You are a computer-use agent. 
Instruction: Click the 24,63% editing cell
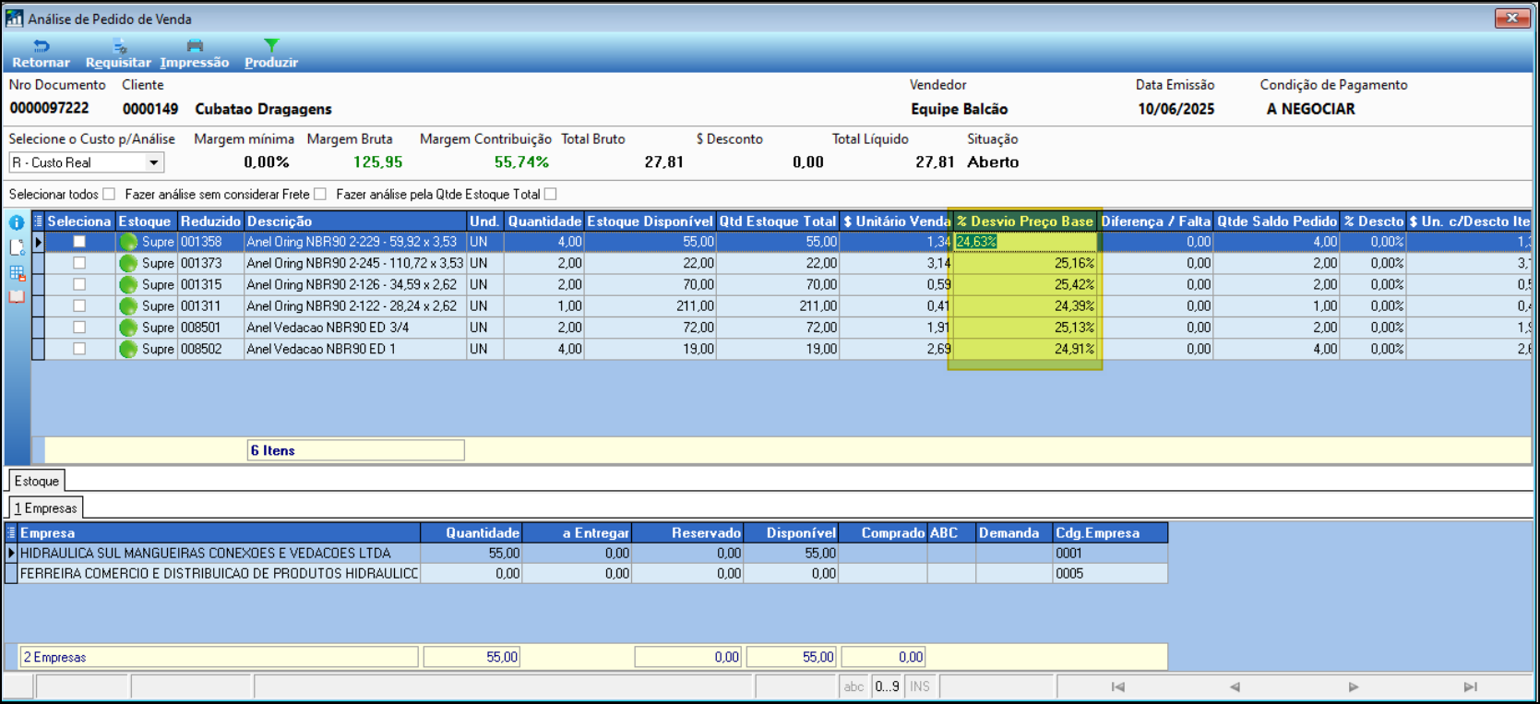tap(1025, 242)
